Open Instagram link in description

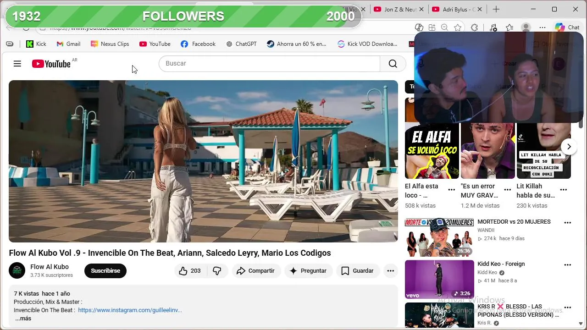coord(130,310)
